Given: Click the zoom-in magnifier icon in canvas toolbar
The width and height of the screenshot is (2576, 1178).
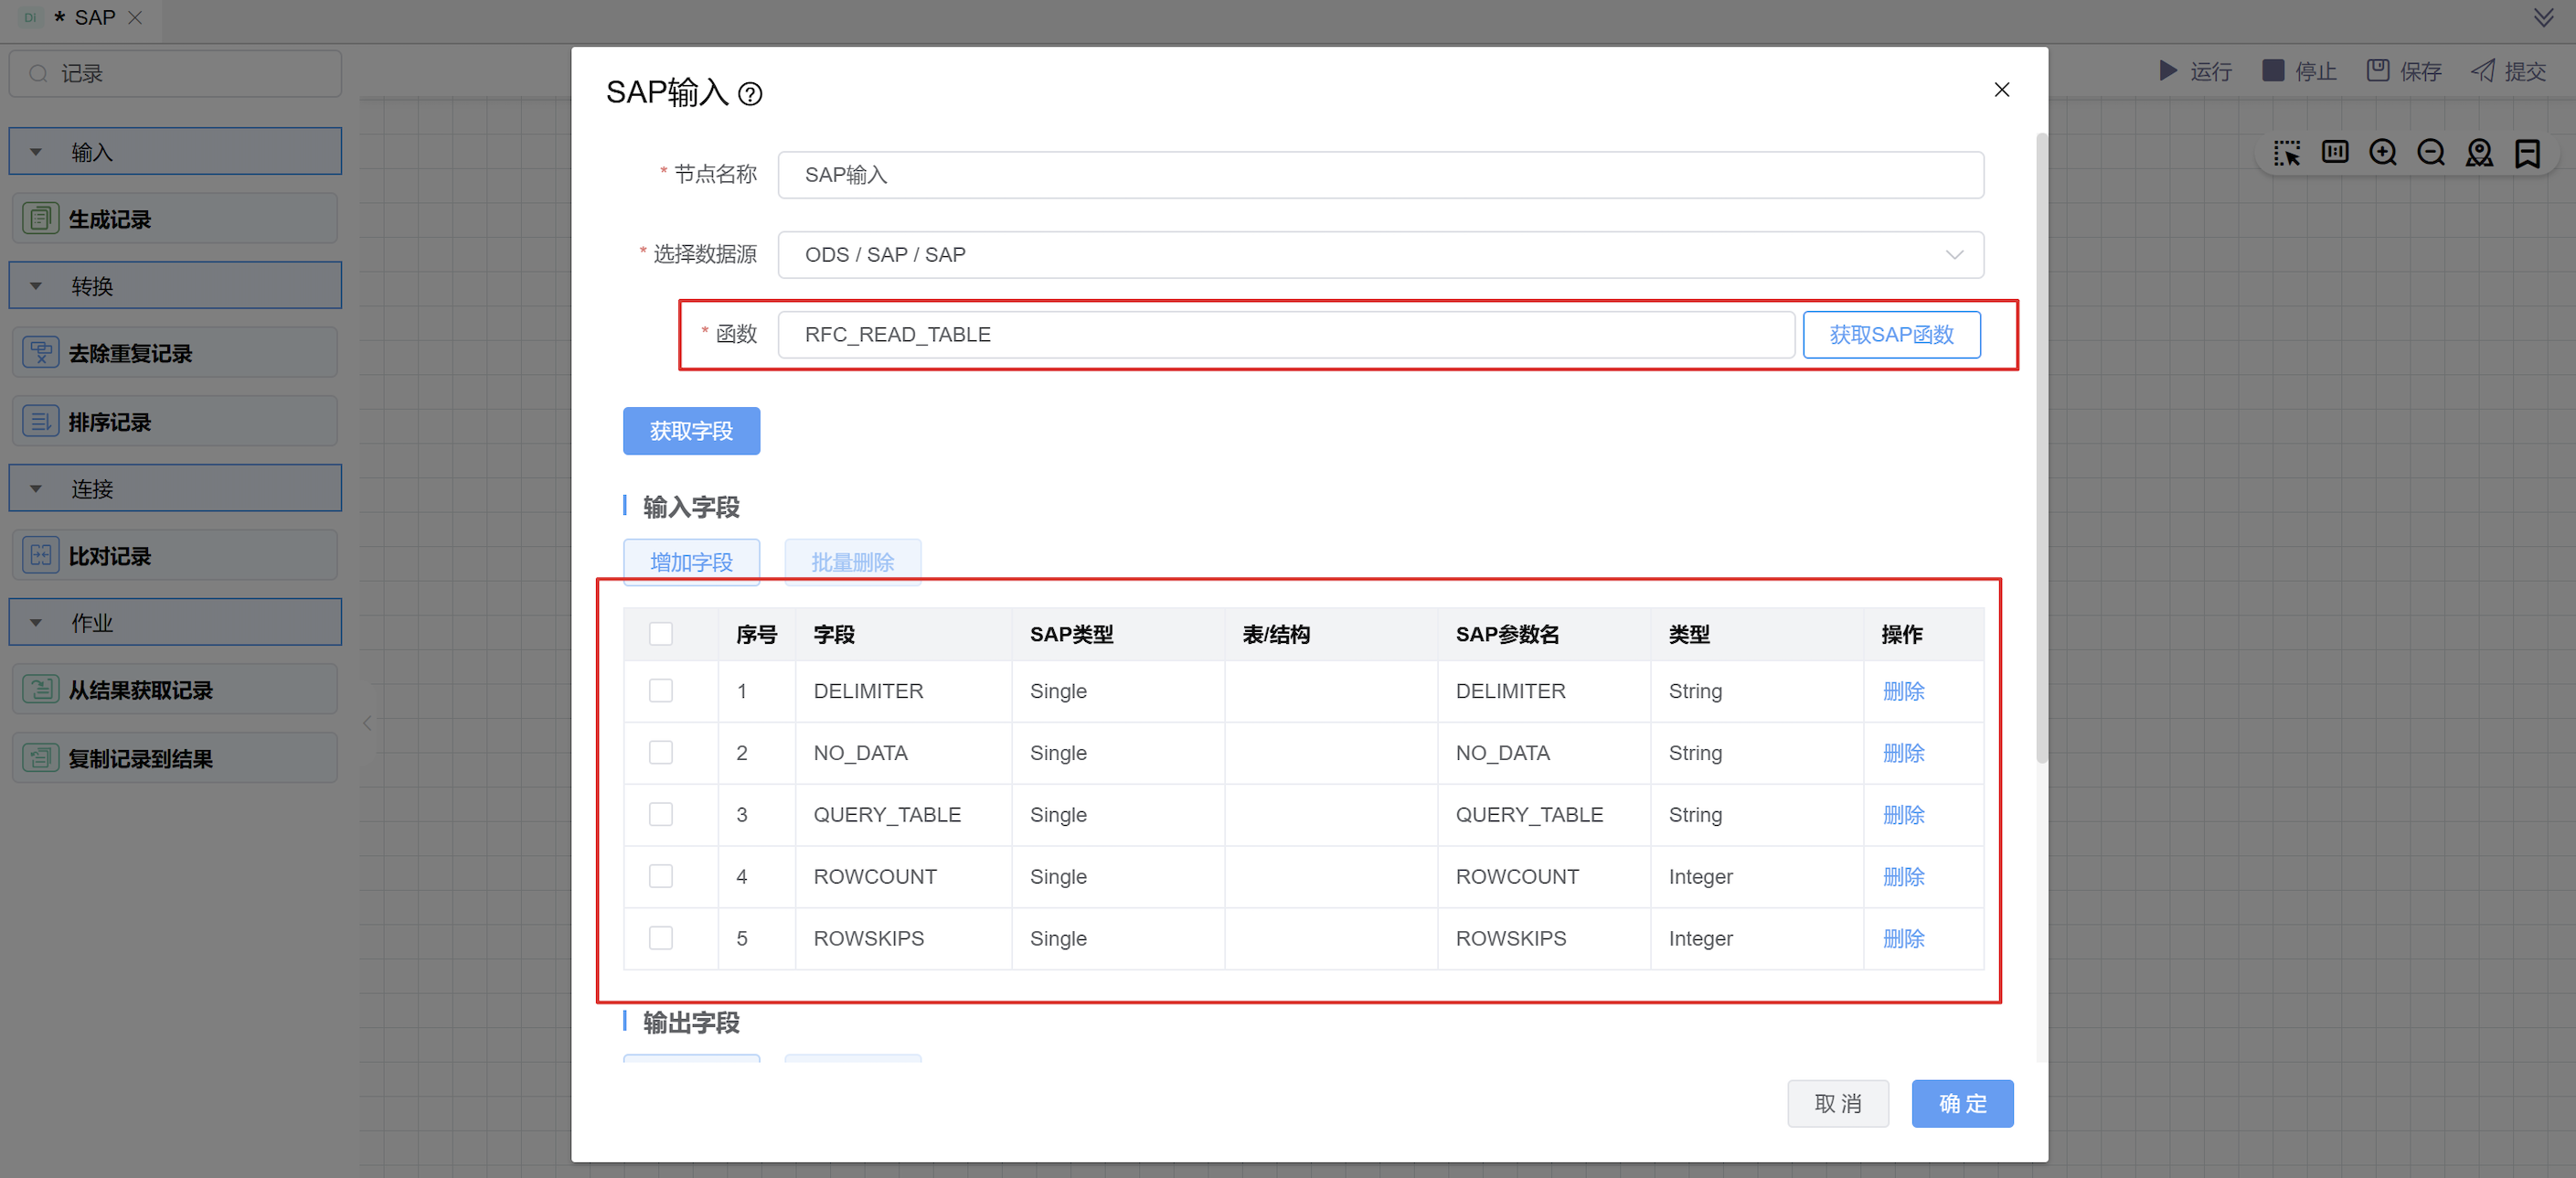Looking at the screenshot, I should pos(2382,152).
